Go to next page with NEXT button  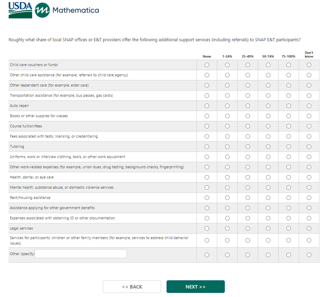[195, 287]
